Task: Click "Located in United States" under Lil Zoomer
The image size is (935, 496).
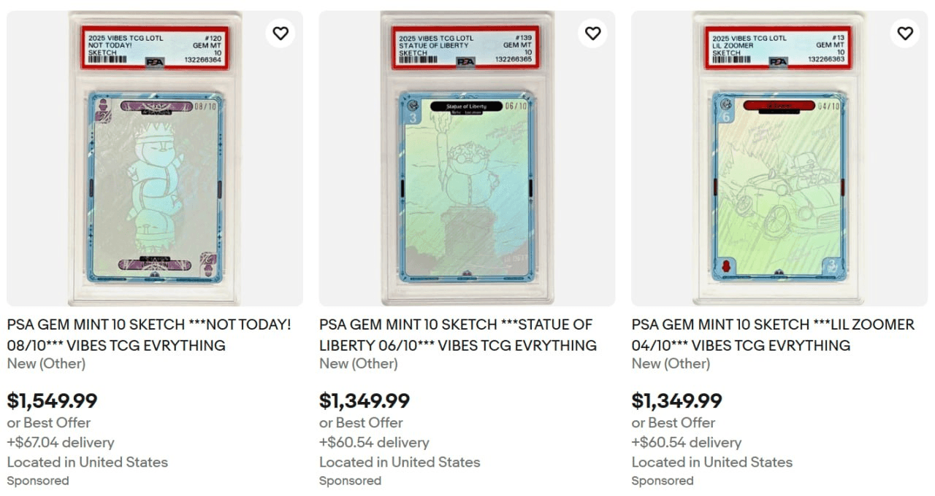Action: click(711, 462)
